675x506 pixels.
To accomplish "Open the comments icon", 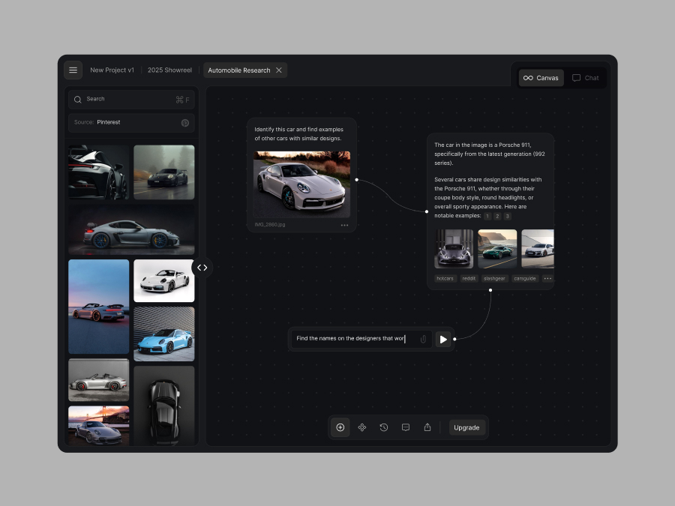I will pyautogui.click(x=406, y=427).
